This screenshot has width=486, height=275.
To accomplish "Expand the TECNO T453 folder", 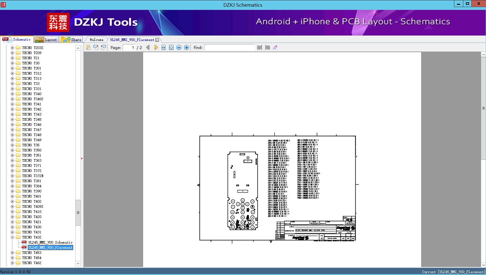I will pos(12,253).
